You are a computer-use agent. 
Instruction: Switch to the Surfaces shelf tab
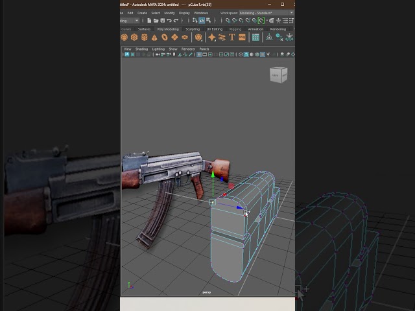pos(144,29)
